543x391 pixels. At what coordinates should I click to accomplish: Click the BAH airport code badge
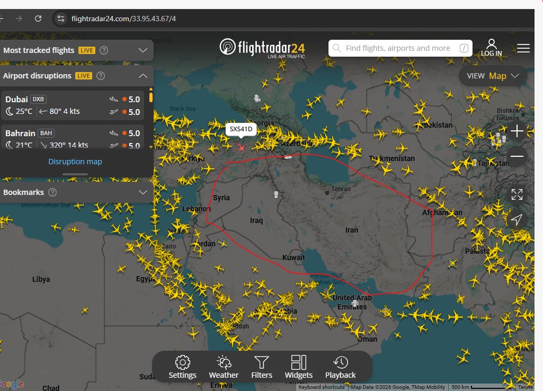[46, 133]
